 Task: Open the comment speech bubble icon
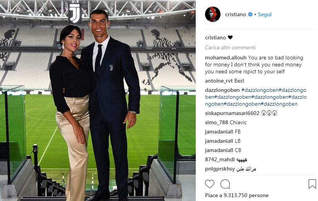coord(225,184)
